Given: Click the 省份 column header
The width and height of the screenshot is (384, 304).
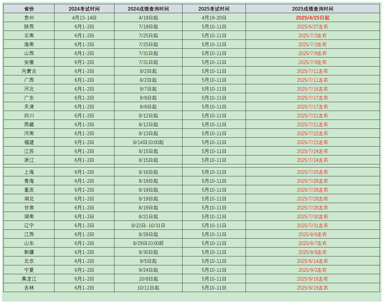Looking at the screenshot, I should (x=29, y=9).
